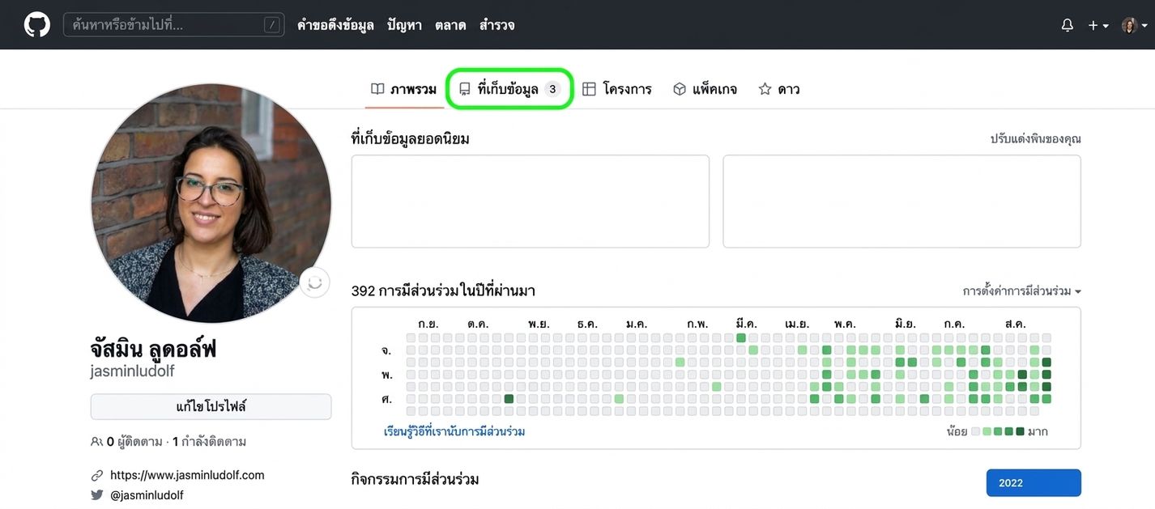This screenshot has height=509, width=1155.
Task: Click the month label มี.ค. in graph
Action: (x=745, y=324)
